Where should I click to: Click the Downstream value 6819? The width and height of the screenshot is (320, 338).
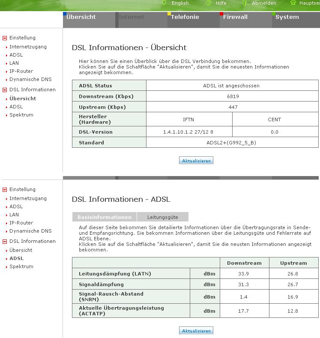(x=233, y=96)
